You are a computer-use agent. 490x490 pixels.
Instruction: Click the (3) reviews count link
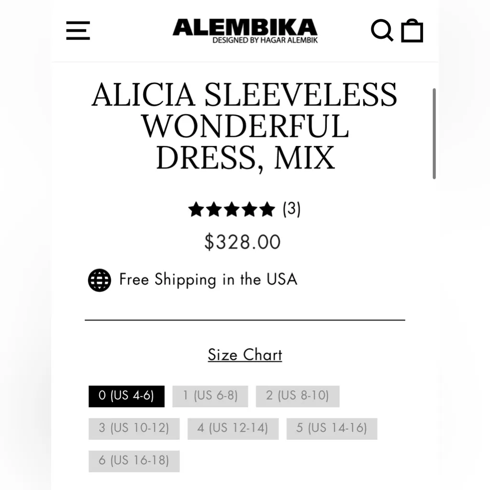290,209
